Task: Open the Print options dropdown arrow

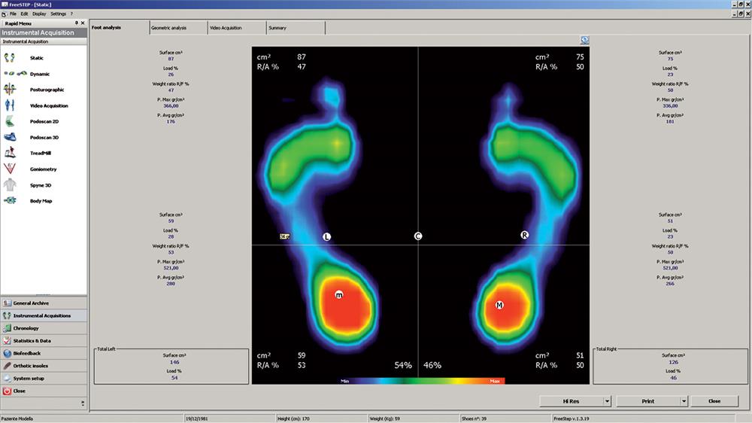Action: (x=684, y=401)
